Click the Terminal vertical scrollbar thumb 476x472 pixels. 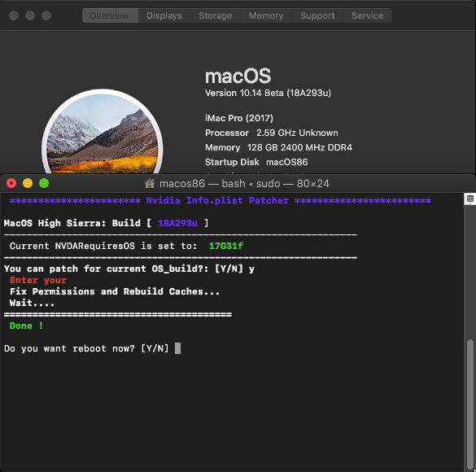coord(470,404)
